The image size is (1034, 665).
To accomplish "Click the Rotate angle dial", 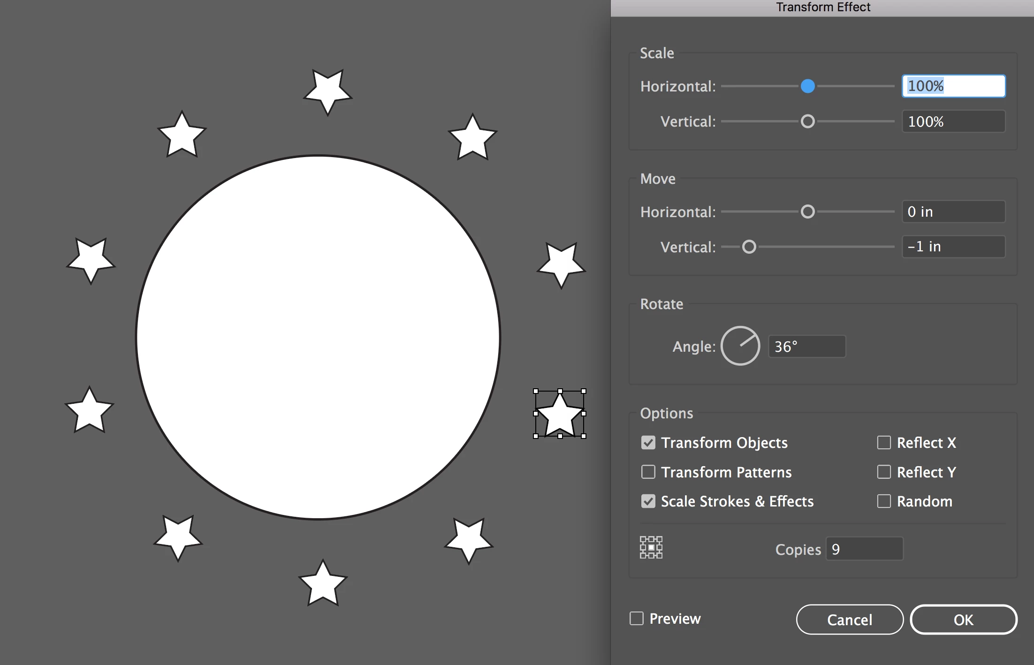I will [740, 346].
